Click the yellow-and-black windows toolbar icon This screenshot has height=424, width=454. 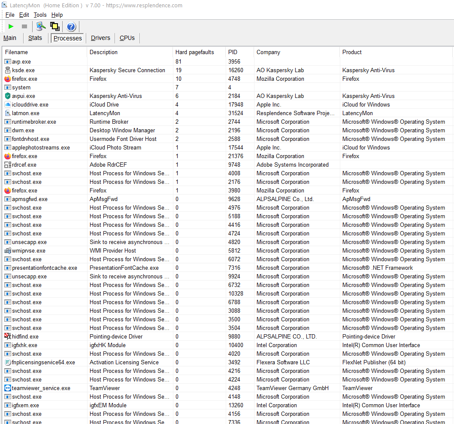[x=55, y=27]
